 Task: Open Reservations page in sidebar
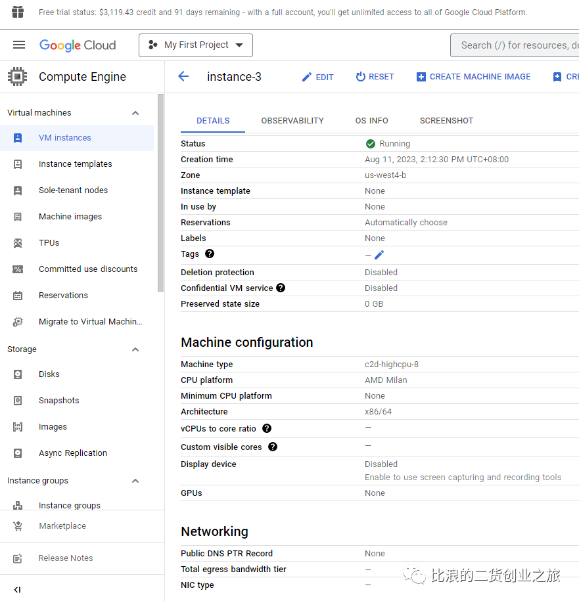click(x=63, y=296)
